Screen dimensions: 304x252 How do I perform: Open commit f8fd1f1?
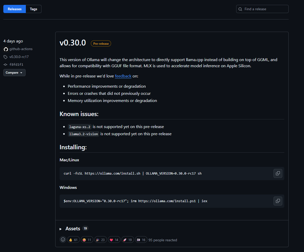point(16,64)
